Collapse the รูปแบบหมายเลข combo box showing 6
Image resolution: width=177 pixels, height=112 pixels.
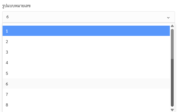(88, 17)
